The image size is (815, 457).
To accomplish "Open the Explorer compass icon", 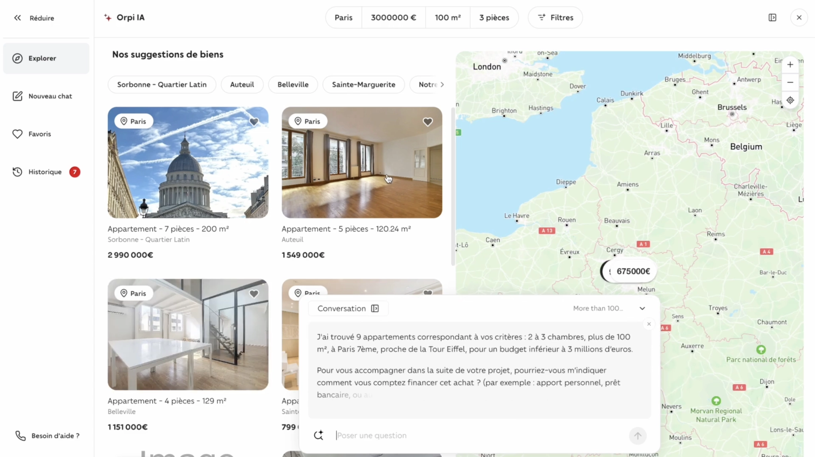I will (17, 58).
